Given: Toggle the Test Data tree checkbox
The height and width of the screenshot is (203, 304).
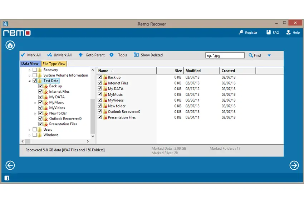Looking at the screenshot, I should pyautogui.click(x=35, y=80).
